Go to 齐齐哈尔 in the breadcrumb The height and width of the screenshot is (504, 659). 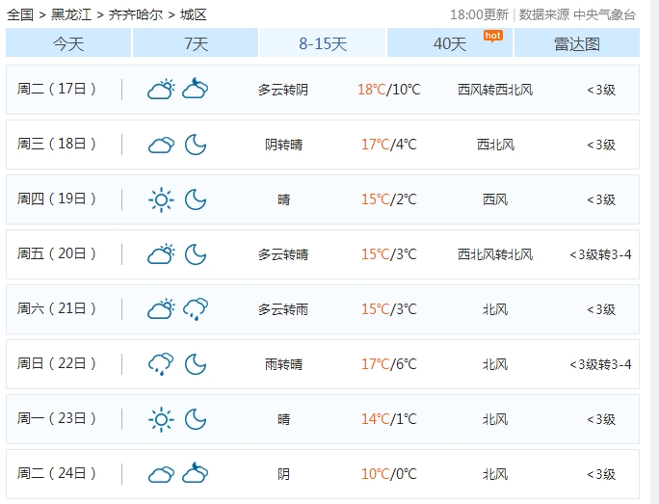tap(136, 15)
